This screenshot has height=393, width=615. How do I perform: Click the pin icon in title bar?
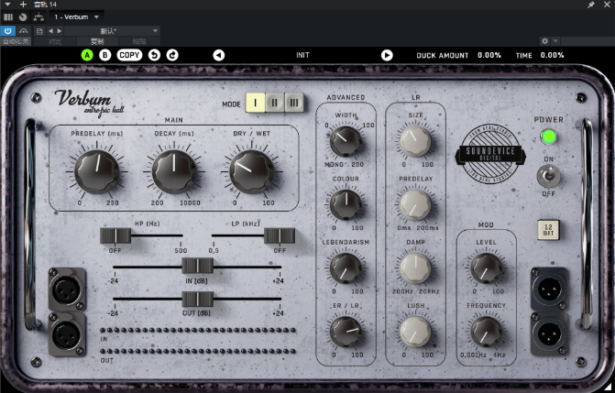[591, 5]
